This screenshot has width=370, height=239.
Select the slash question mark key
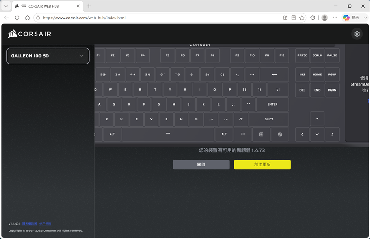pos(240,119)
